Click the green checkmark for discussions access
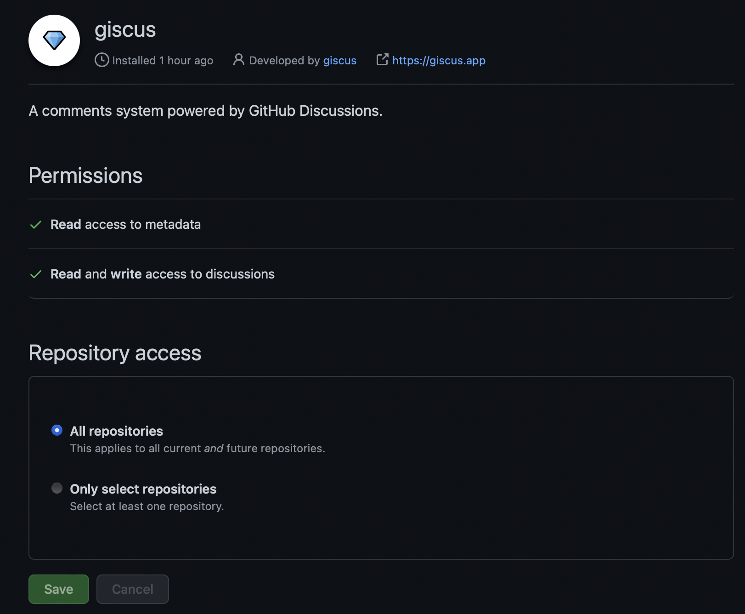The image size is (745, 614). click(36, 274)
